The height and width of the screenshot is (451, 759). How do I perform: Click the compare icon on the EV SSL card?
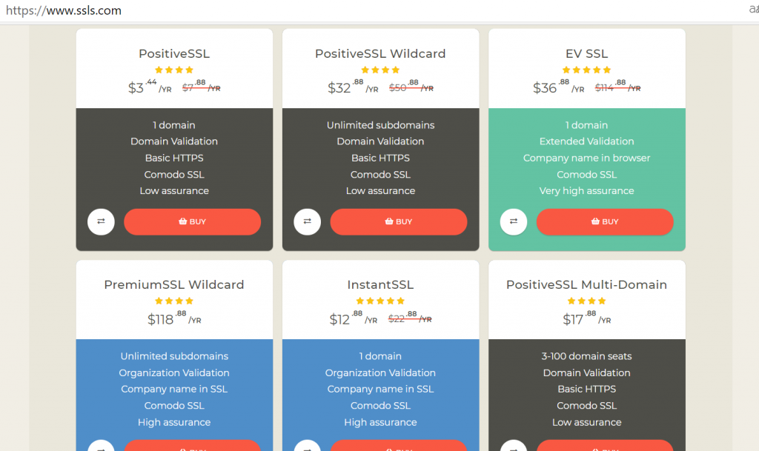tap(513, 221)
